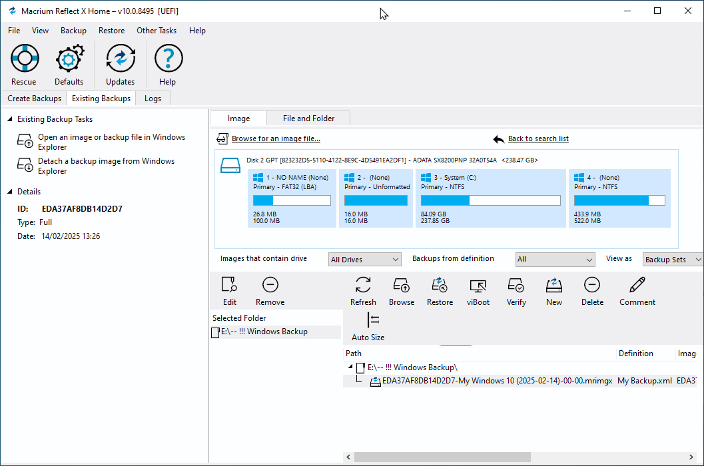704x466 pixels.
Task: Click the Defaults gear icon
Action: pyautogui.click(x=69, y=58)
